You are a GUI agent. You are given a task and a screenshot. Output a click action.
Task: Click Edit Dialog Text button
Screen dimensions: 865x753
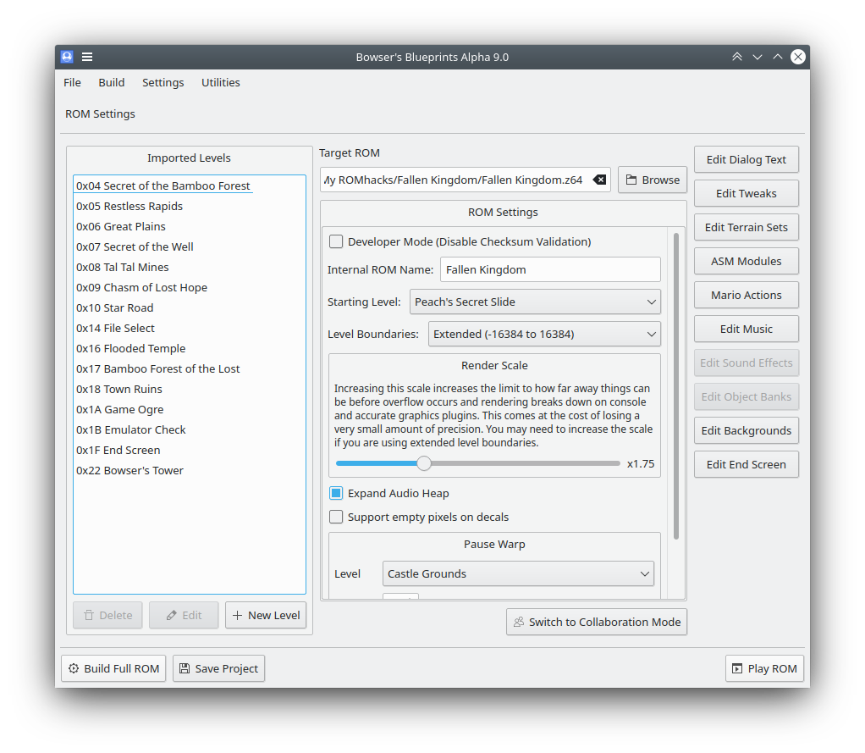[747, 159]
